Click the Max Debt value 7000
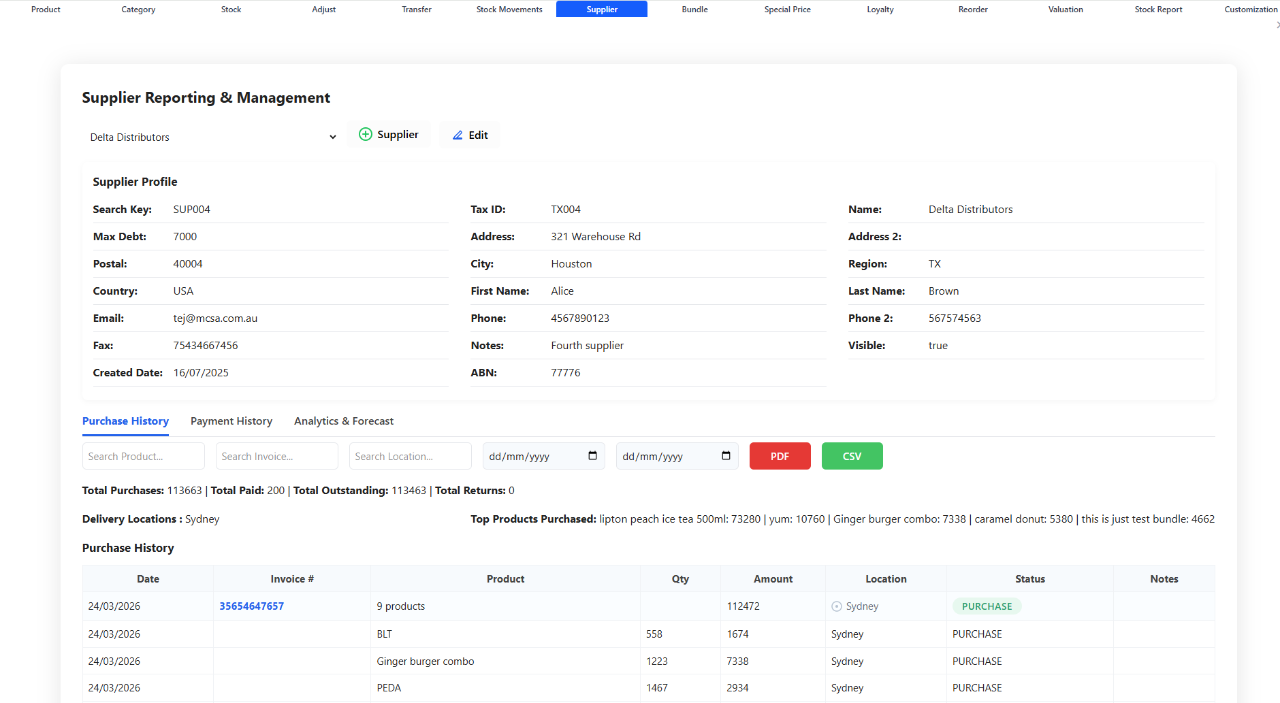The width and height of the screenshot is (1280, 703). point(185,237)
